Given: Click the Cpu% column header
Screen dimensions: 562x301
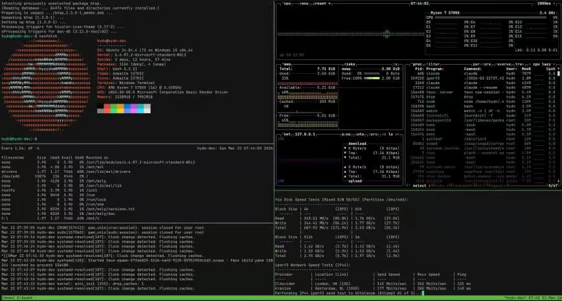Looking at the screenshot, I should pyautogui.click(x=551, y=69).
